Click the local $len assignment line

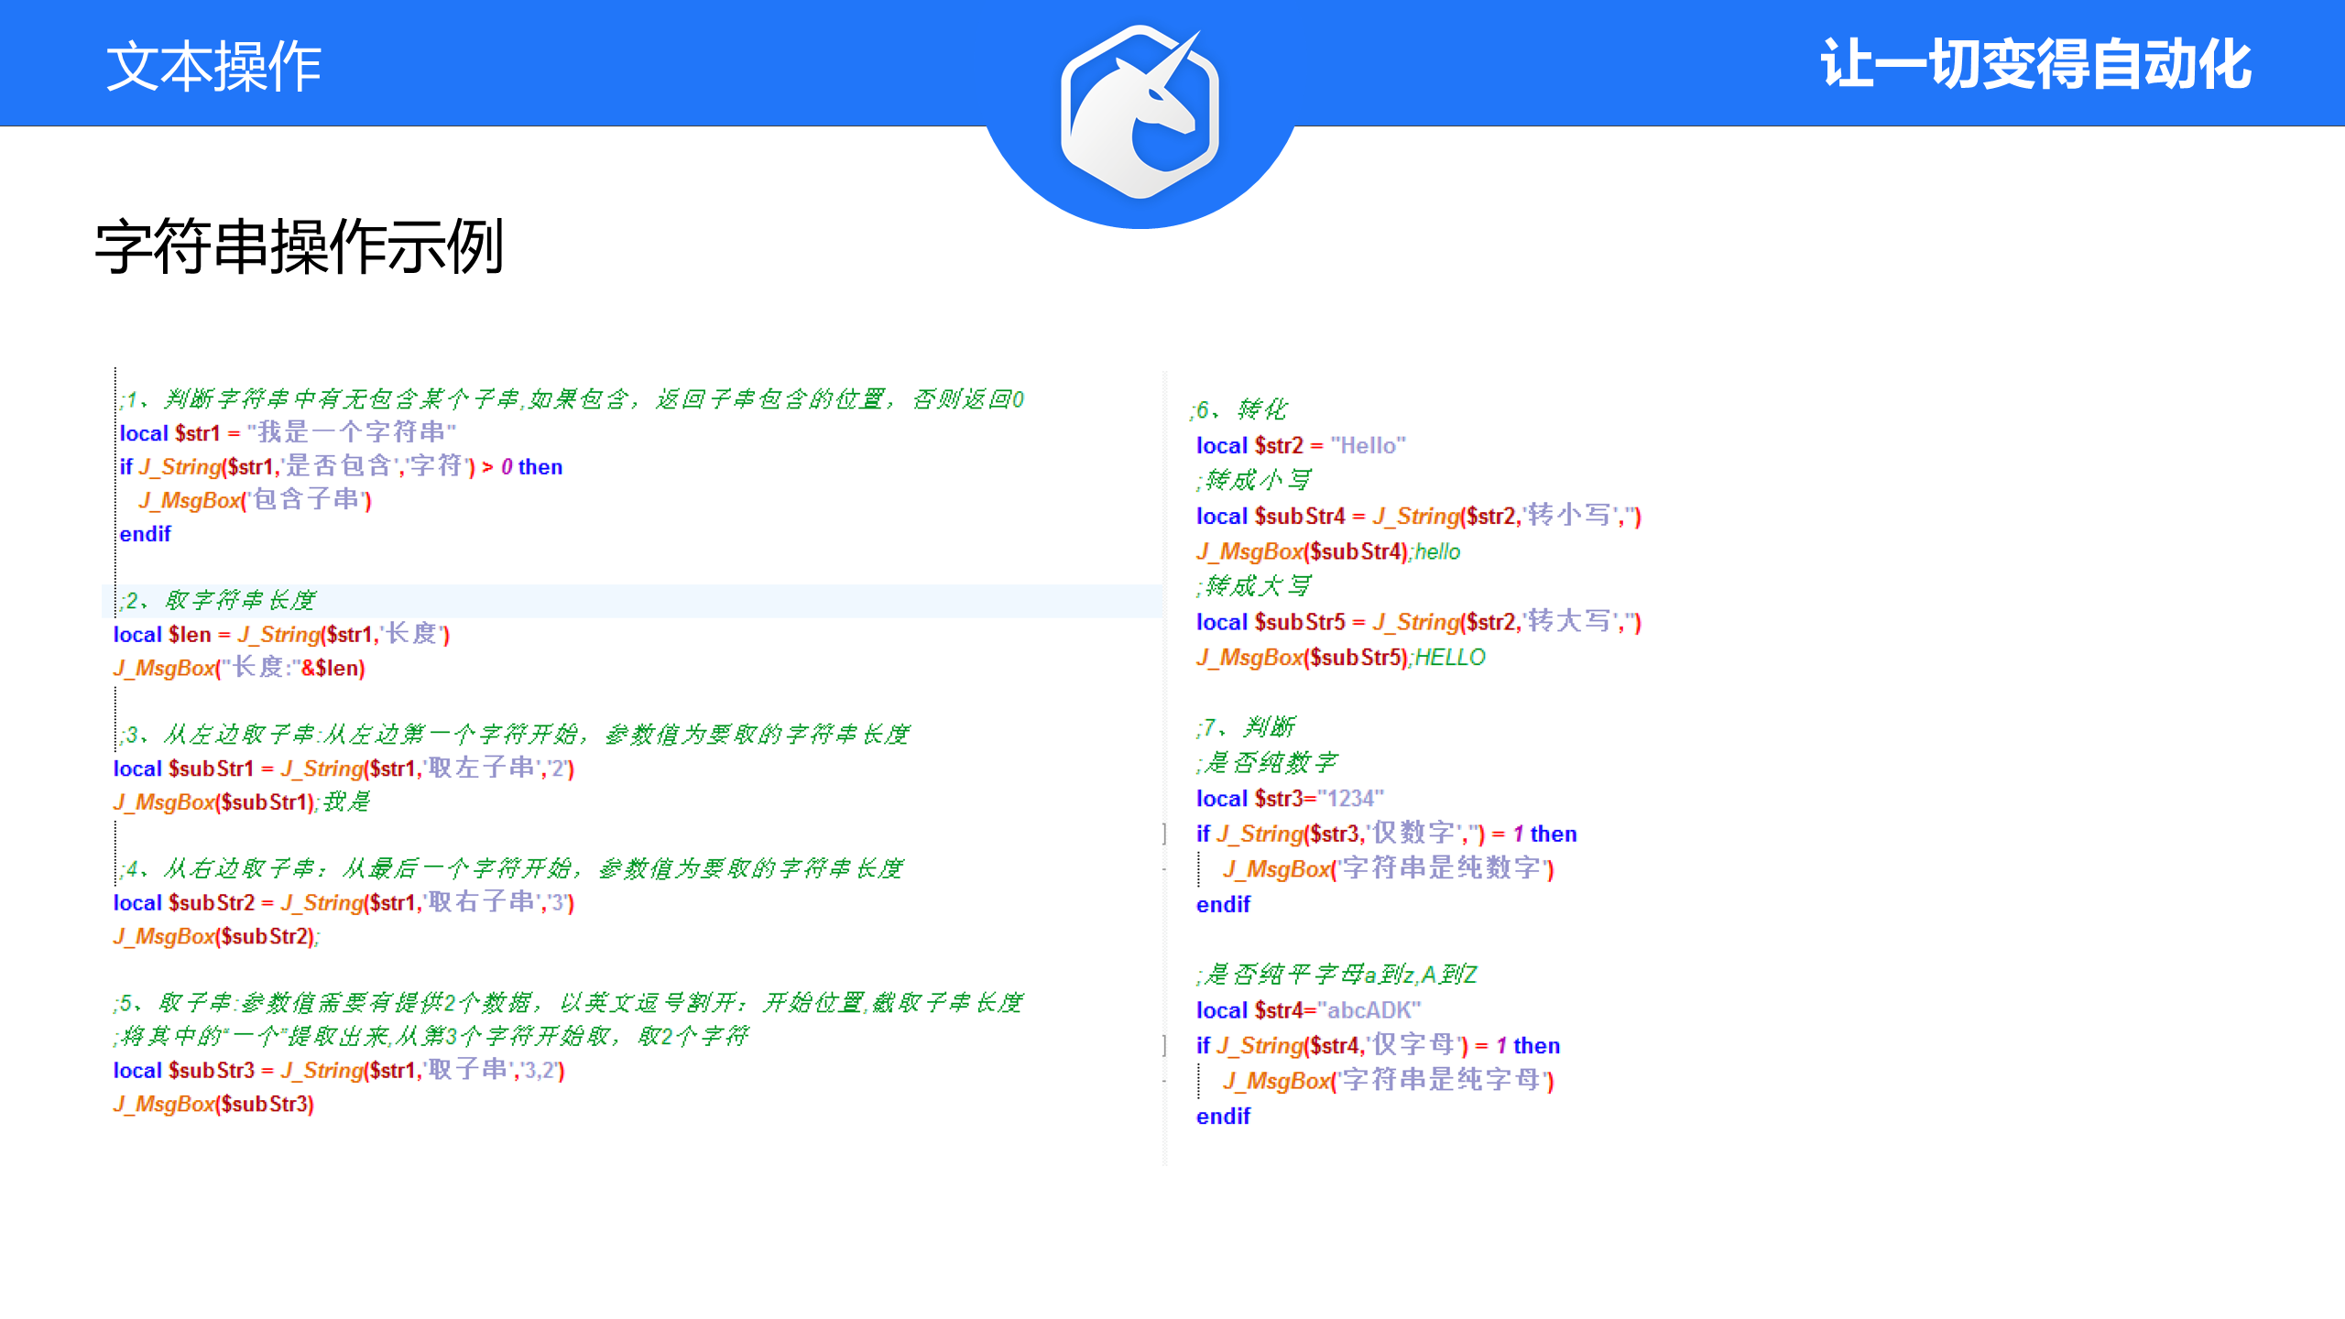pyautogui.click(x=280, y=634)
